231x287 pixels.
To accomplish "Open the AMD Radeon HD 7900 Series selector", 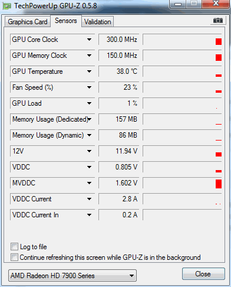I will [x=72, y=276].
